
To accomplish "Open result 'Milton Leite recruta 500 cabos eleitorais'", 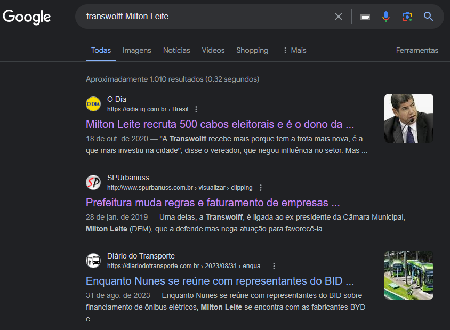I will (220, 124).
